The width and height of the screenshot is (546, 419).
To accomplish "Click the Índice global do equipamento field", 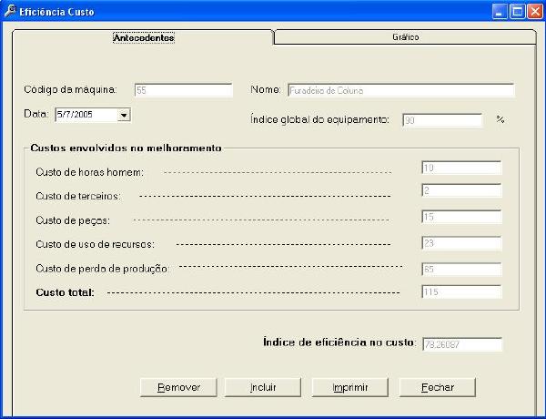I will click(x=442, y=120).
